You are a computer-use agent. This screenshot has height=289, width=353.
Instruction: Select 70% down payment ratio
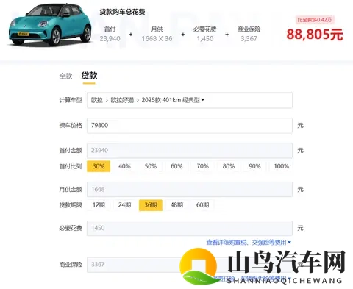tap(203, 166)
